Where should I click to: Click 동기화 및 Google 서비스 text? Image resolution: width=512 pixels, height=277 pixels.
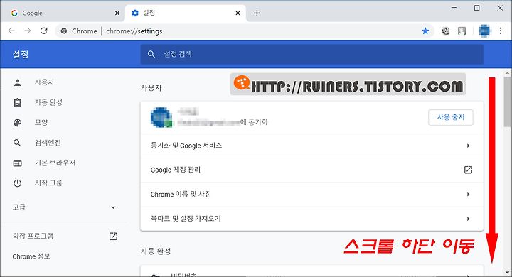pos(186,146)
